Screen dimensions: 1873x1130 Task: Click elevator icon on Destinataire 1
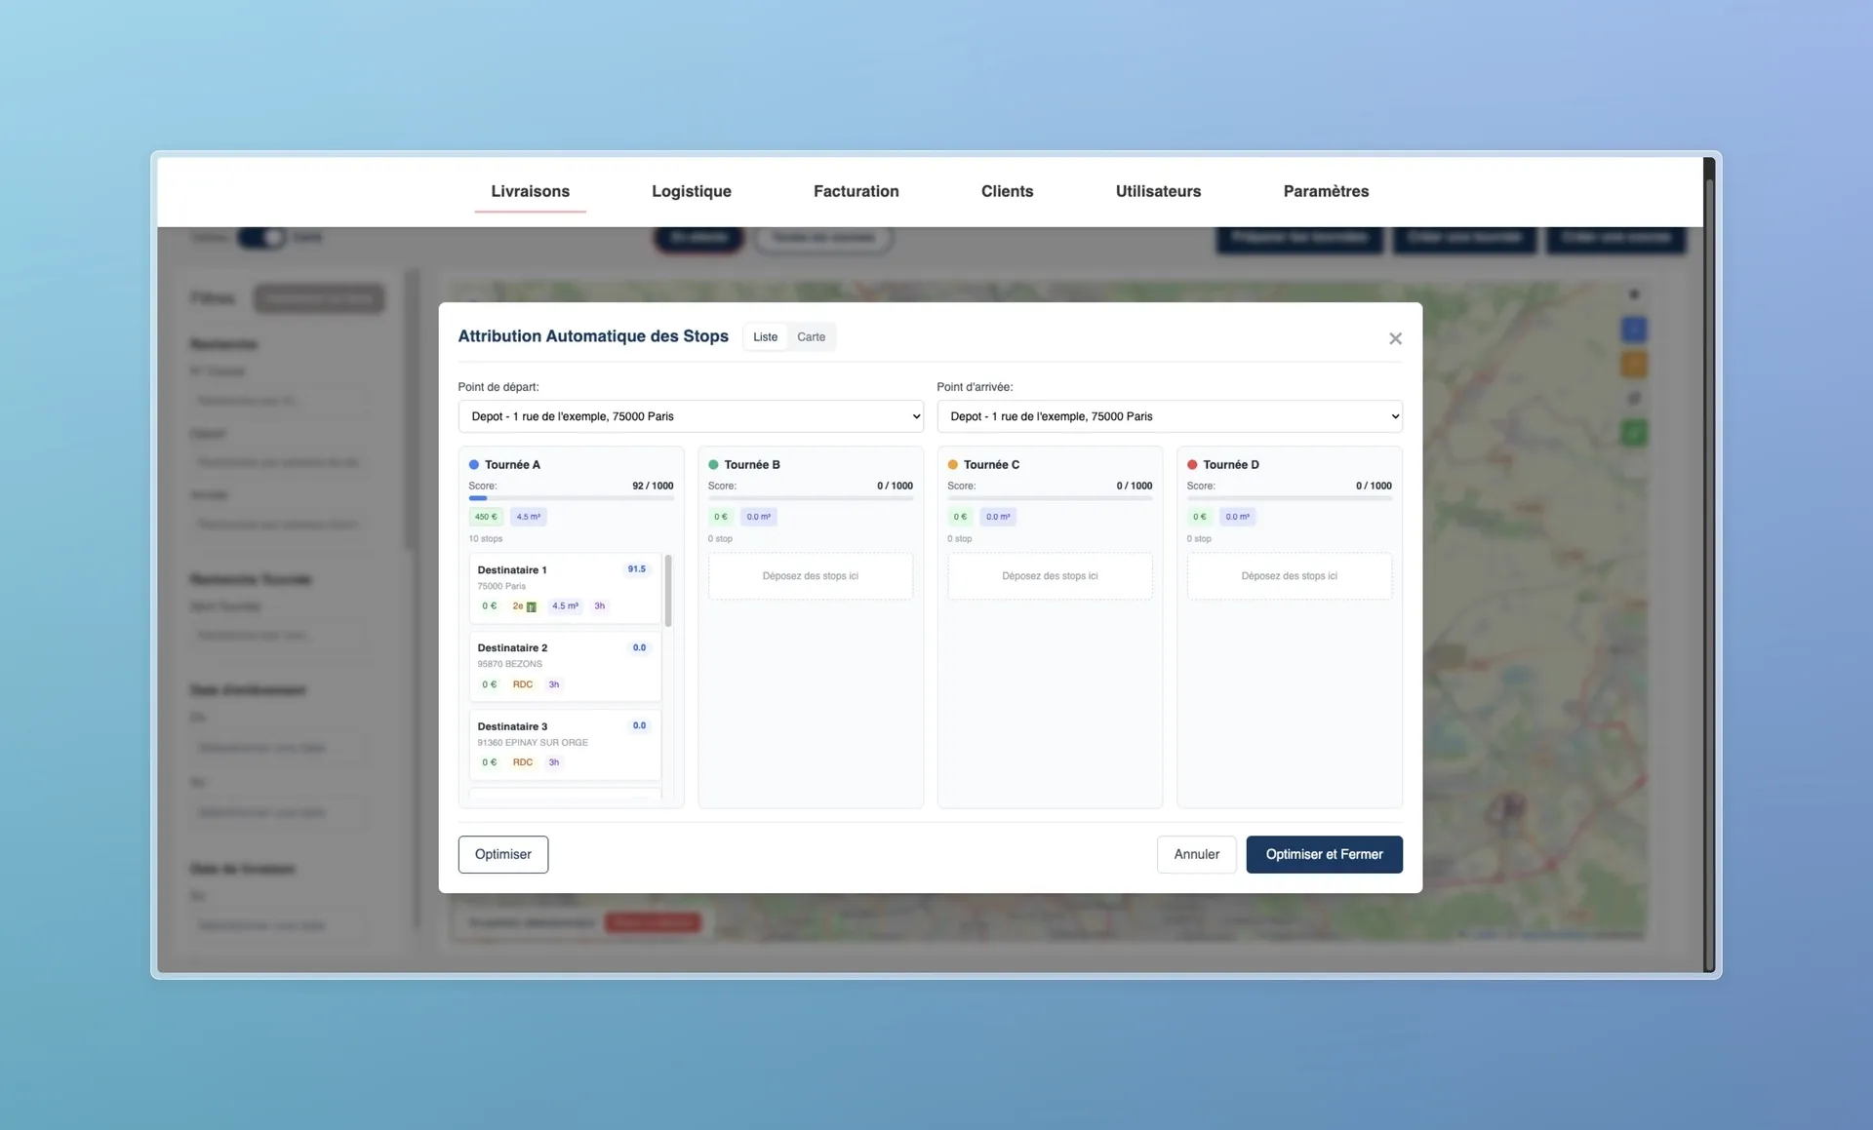(532, 607)
